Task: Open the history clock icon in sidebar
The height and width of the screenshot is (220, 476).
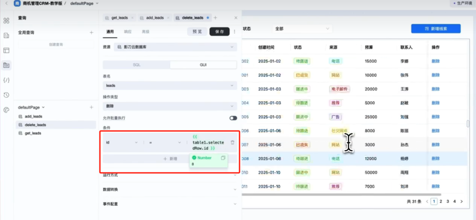Action: pyautogui.click(x=6, y=95)
